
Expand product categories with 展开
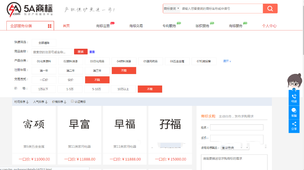tap(227, 61)
